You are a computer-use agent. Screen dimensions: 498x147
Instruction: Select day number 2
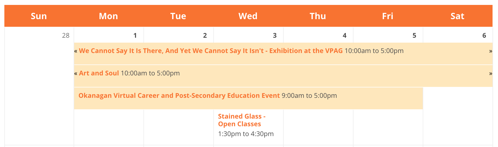click(x=205, y=36)
